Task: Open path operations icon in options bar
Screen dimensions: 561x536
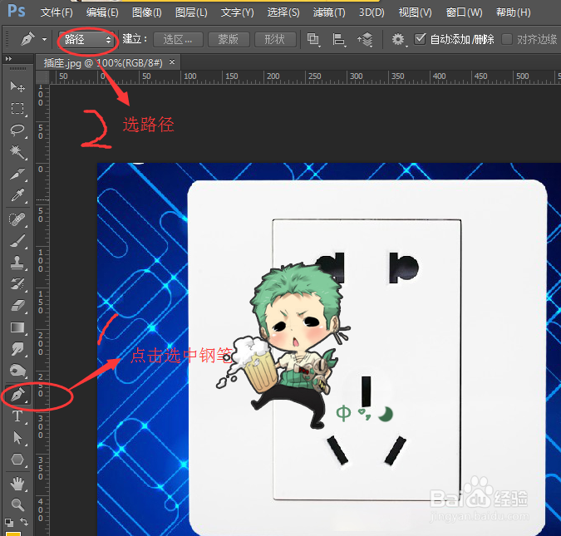Action: click(x=313, y=39)
